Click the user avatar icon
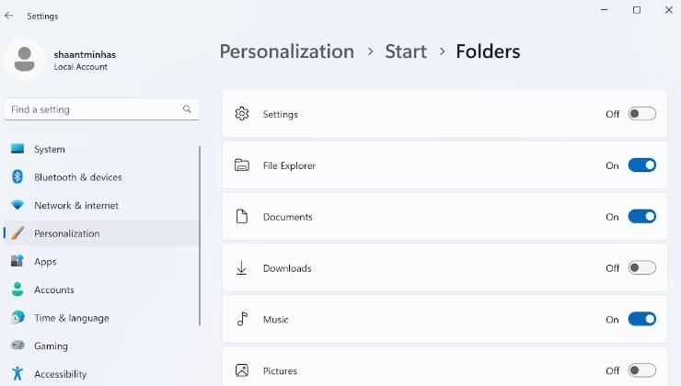 (x=24, y=59)
